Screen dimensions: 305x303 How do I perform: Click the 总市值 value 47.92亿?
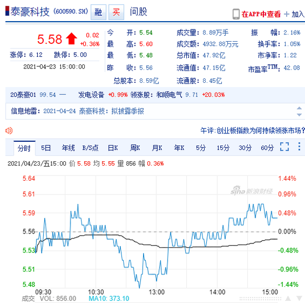tap(213, 56)
